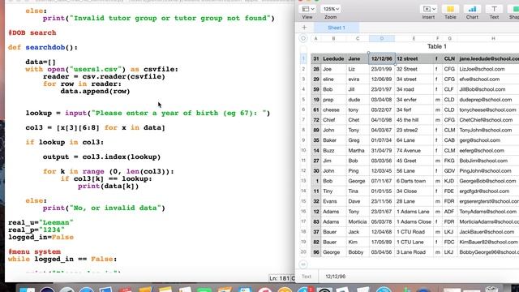Click the col3 = [x[3][6:8] line
519x292 pixels.
pyautogui.click(x=96, y=127)
